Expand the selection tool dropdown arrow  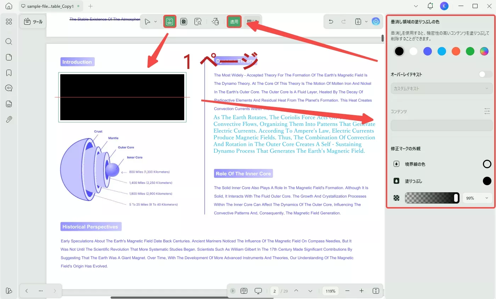click(x=156, y=22)
